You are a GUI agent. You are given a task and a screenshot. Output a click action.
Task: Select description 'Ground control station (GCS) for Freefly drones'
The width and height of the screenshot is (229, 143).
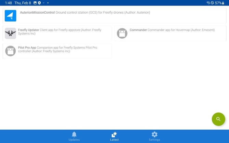pyautogui.click(x=90, y=12)
